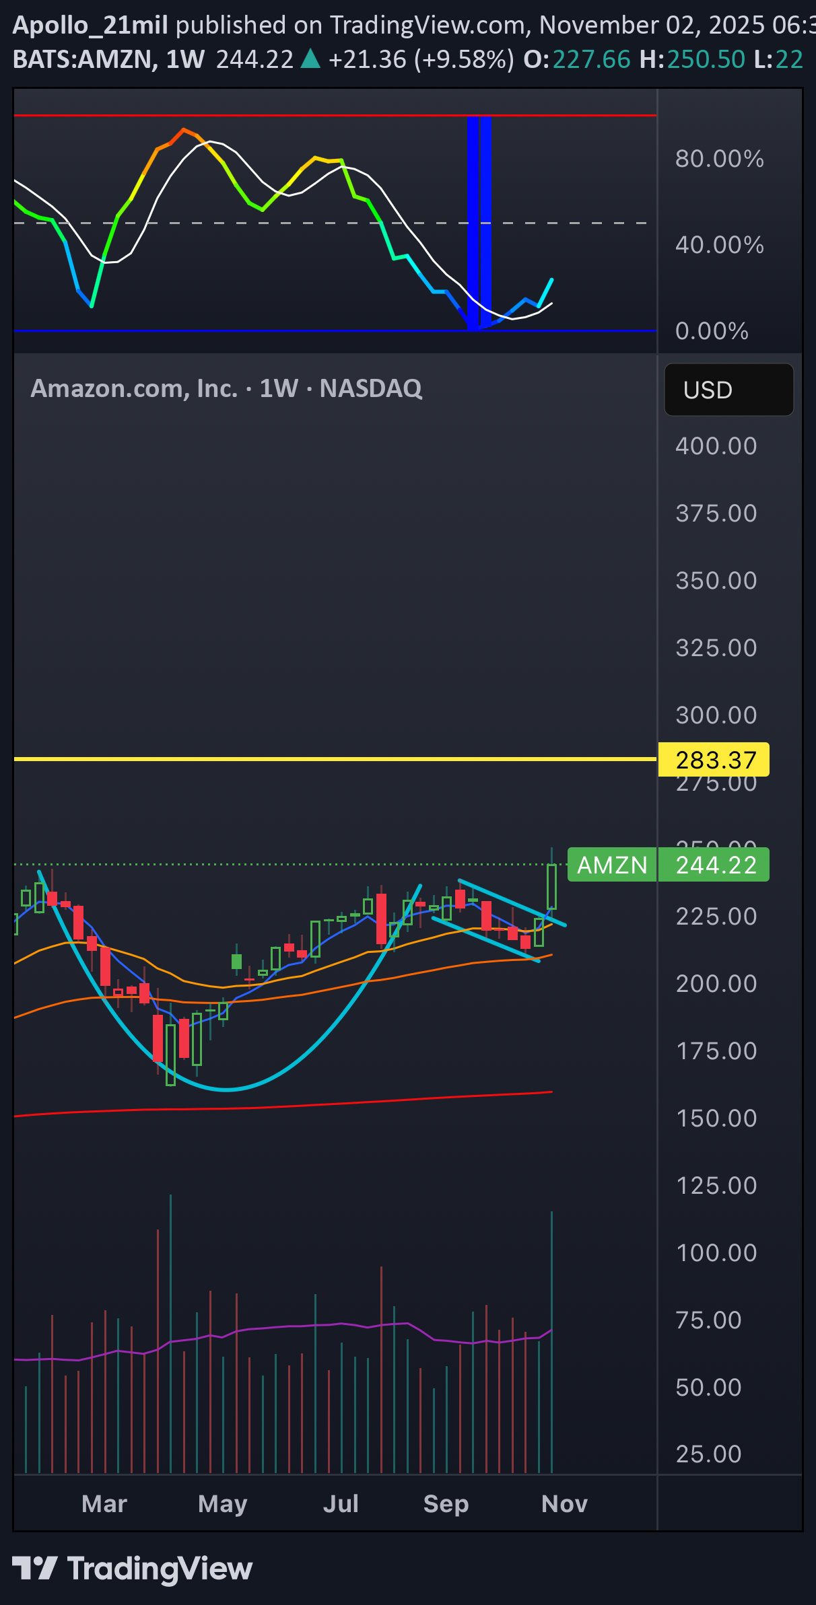
Task: Click the TradingView logo icon
Action: pyautogui.click(x=35, y=1569)
